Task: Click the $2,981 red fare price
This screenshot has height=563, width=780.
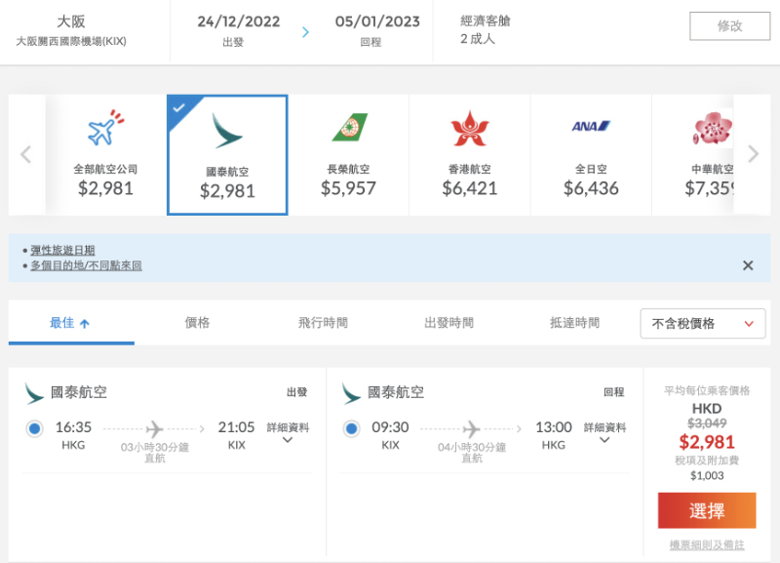Action: 707,442
